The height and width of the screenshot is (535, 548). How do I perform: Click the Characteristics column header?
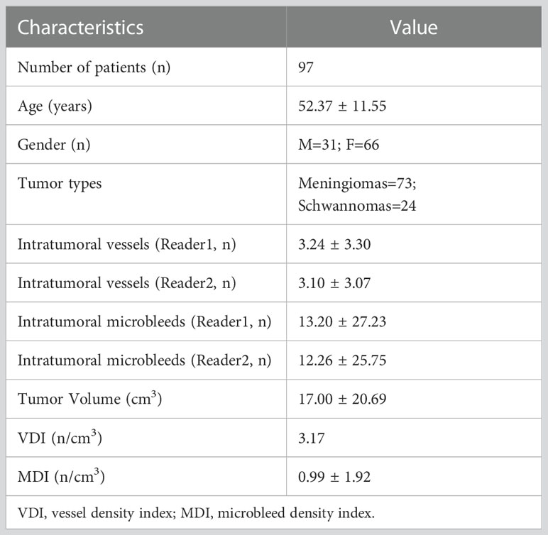click(x=80, y=28)
